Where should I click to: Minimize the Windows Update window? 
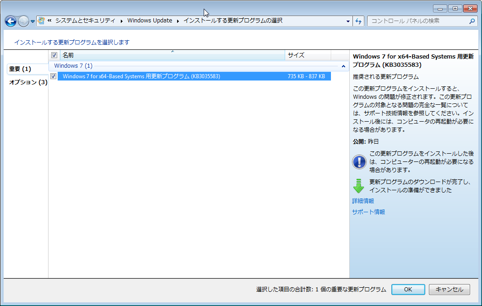[x=440, y=9]
